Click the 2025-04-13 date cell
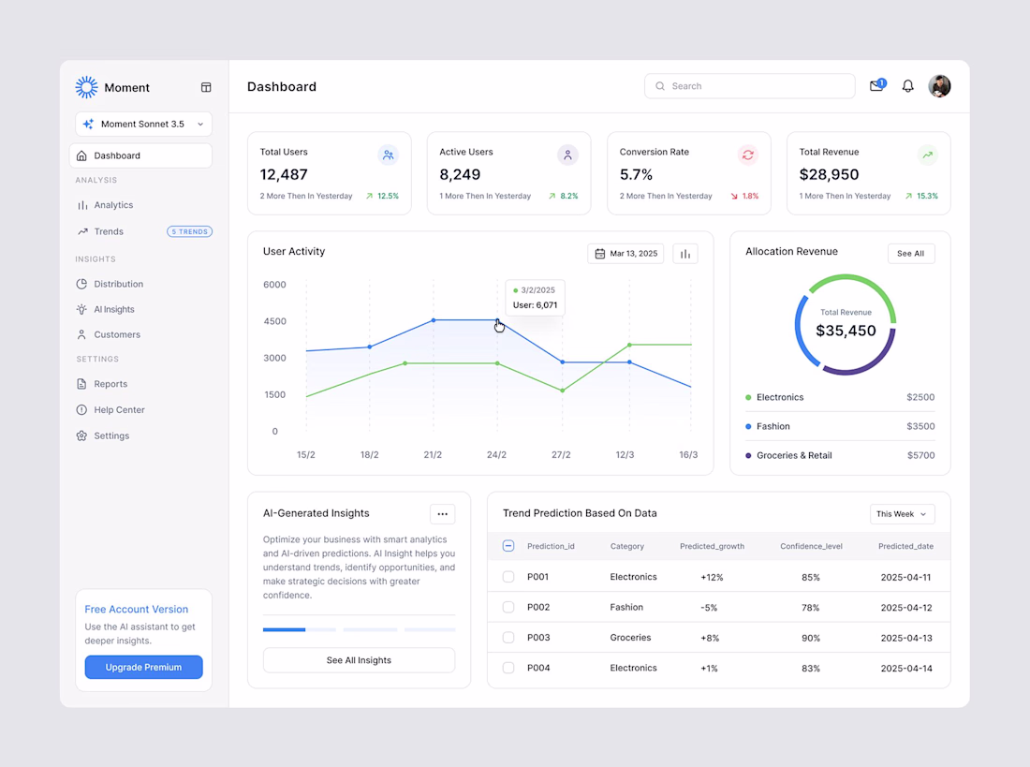 906,638
